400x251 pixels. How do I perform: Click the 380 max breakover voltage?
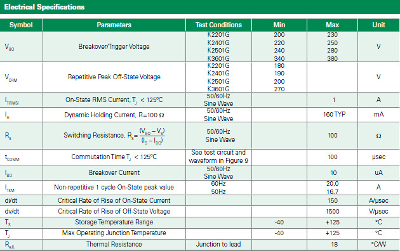[x=333, y=58]
